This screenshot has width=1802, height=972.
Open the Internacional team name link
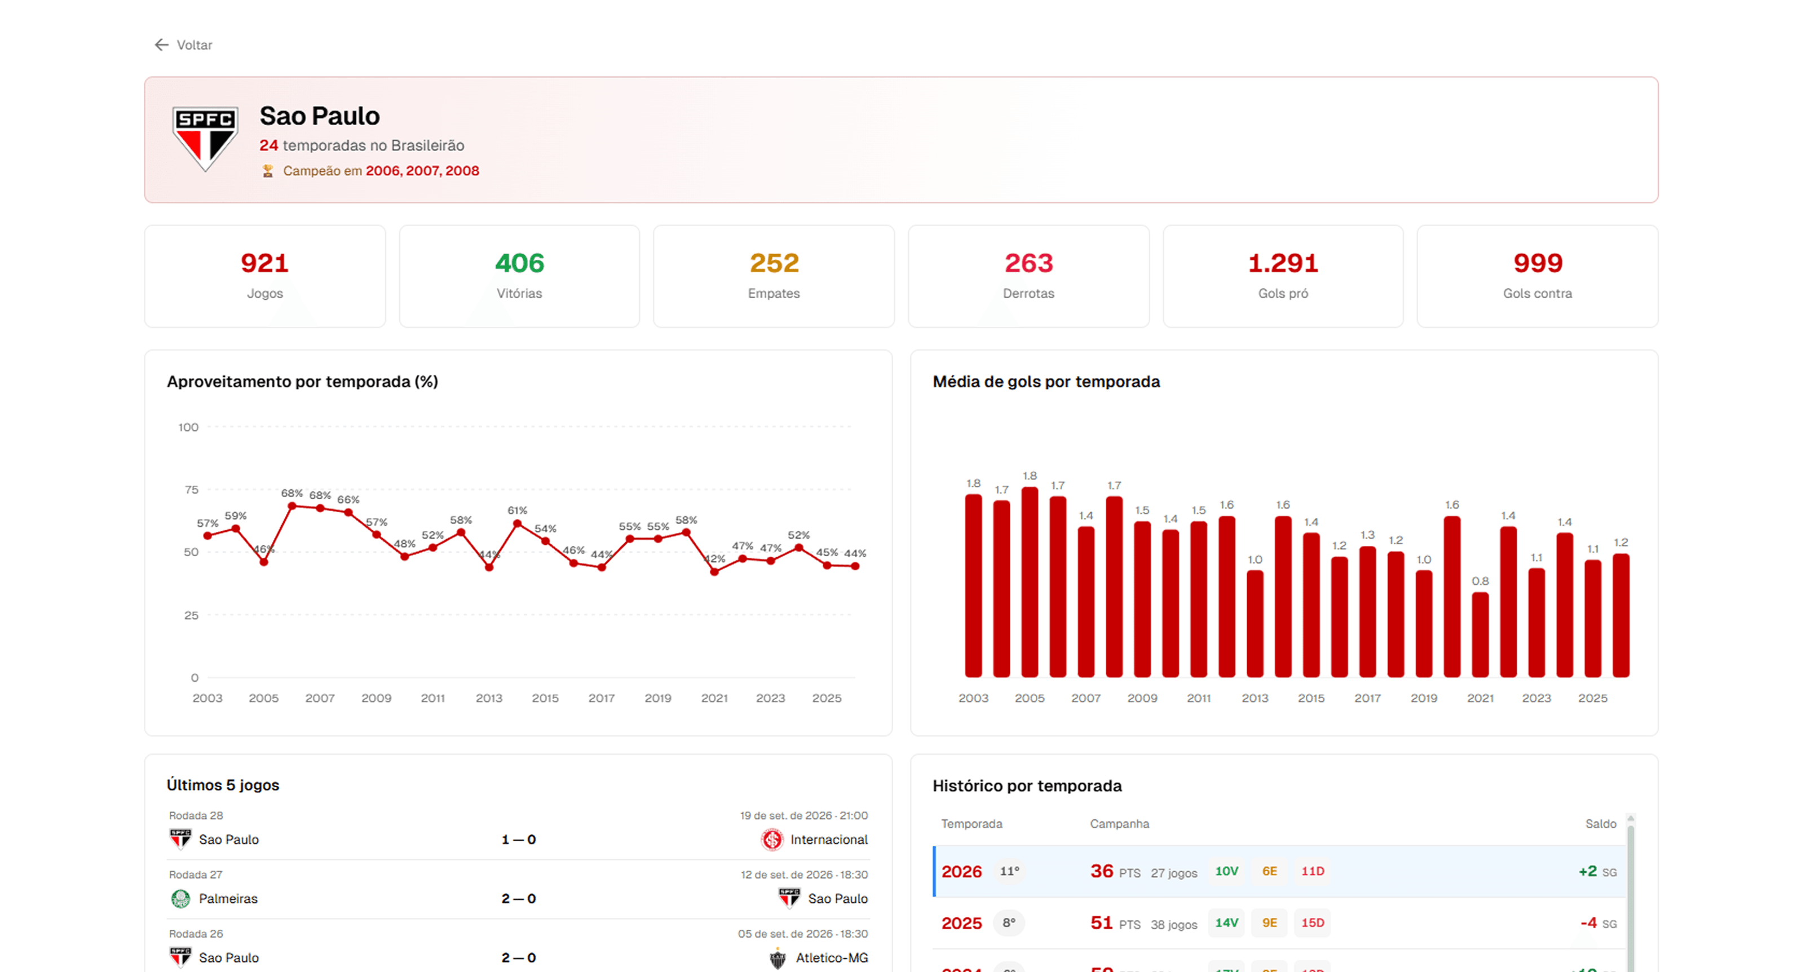pos(829,839)
